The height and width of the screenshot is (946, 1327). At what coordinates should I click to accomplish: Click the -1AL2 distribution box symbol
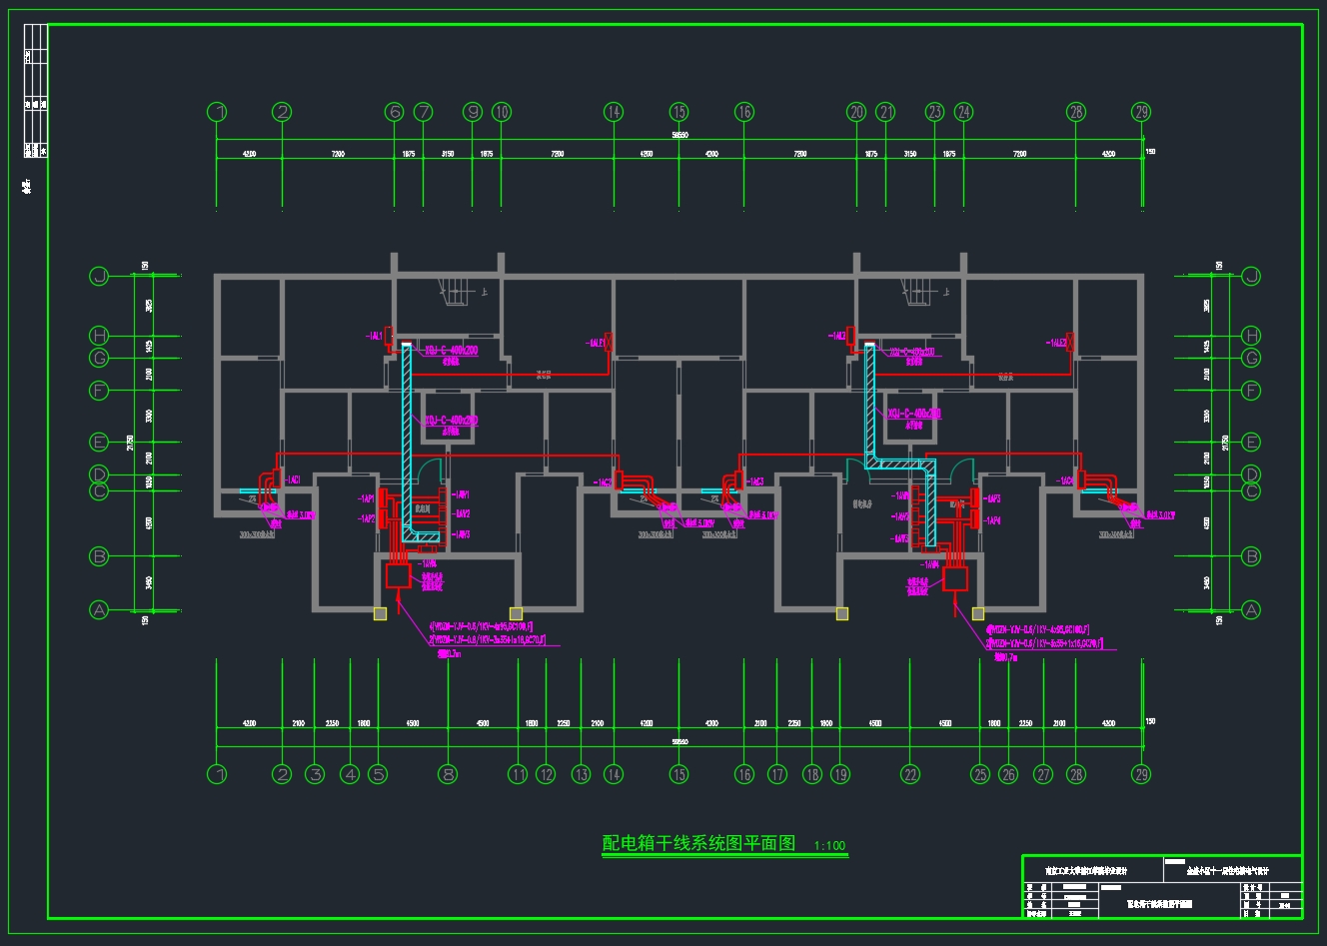click(851, 335)
